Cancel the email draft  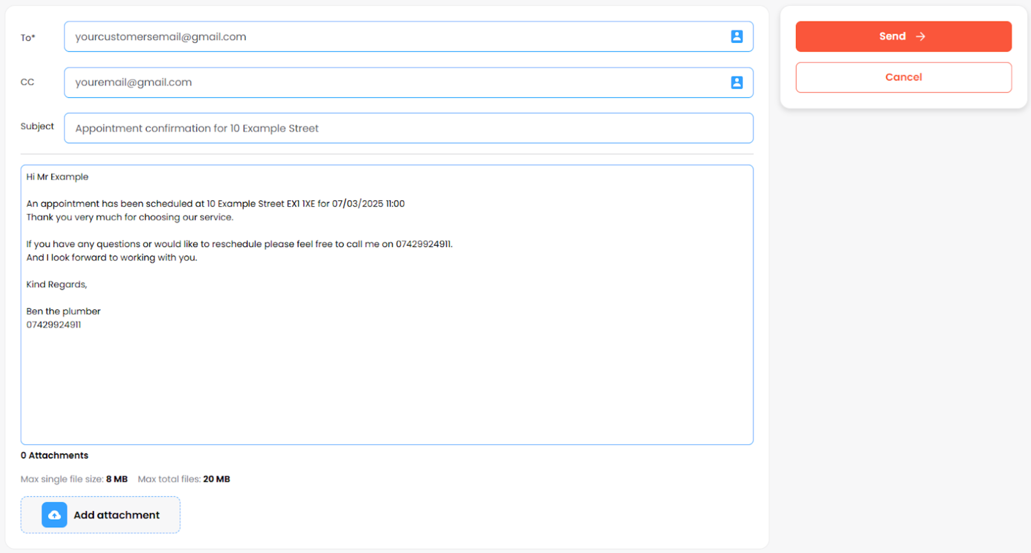[x=903, y=77]
